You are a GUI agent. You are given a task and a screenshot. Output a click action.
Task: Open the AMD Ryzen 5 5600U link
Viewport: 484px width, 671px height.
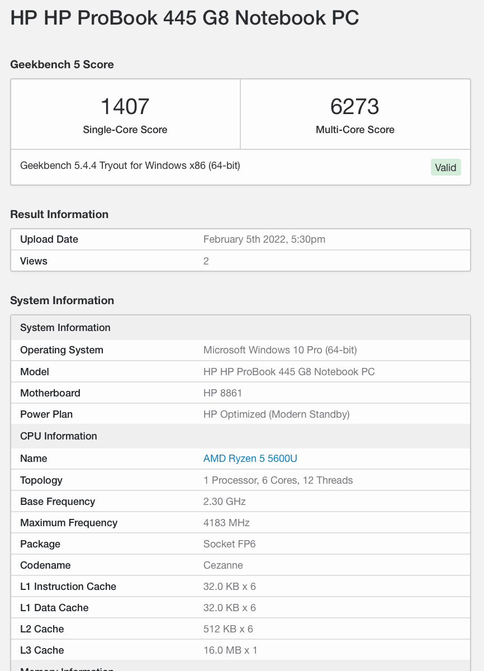point(250,459)
